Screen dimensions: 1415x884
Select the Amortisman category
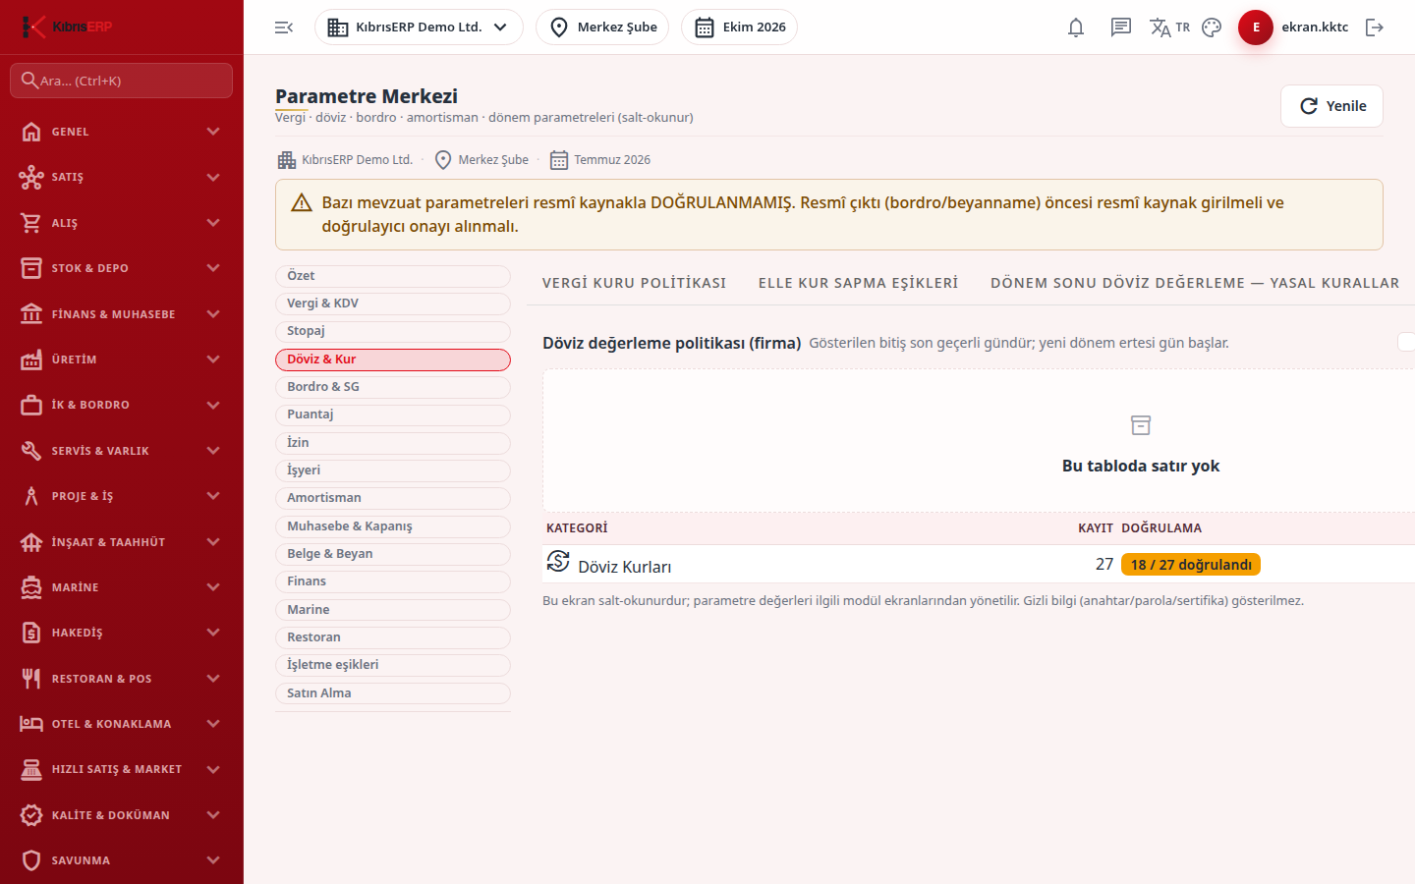(x=393, y=498)
